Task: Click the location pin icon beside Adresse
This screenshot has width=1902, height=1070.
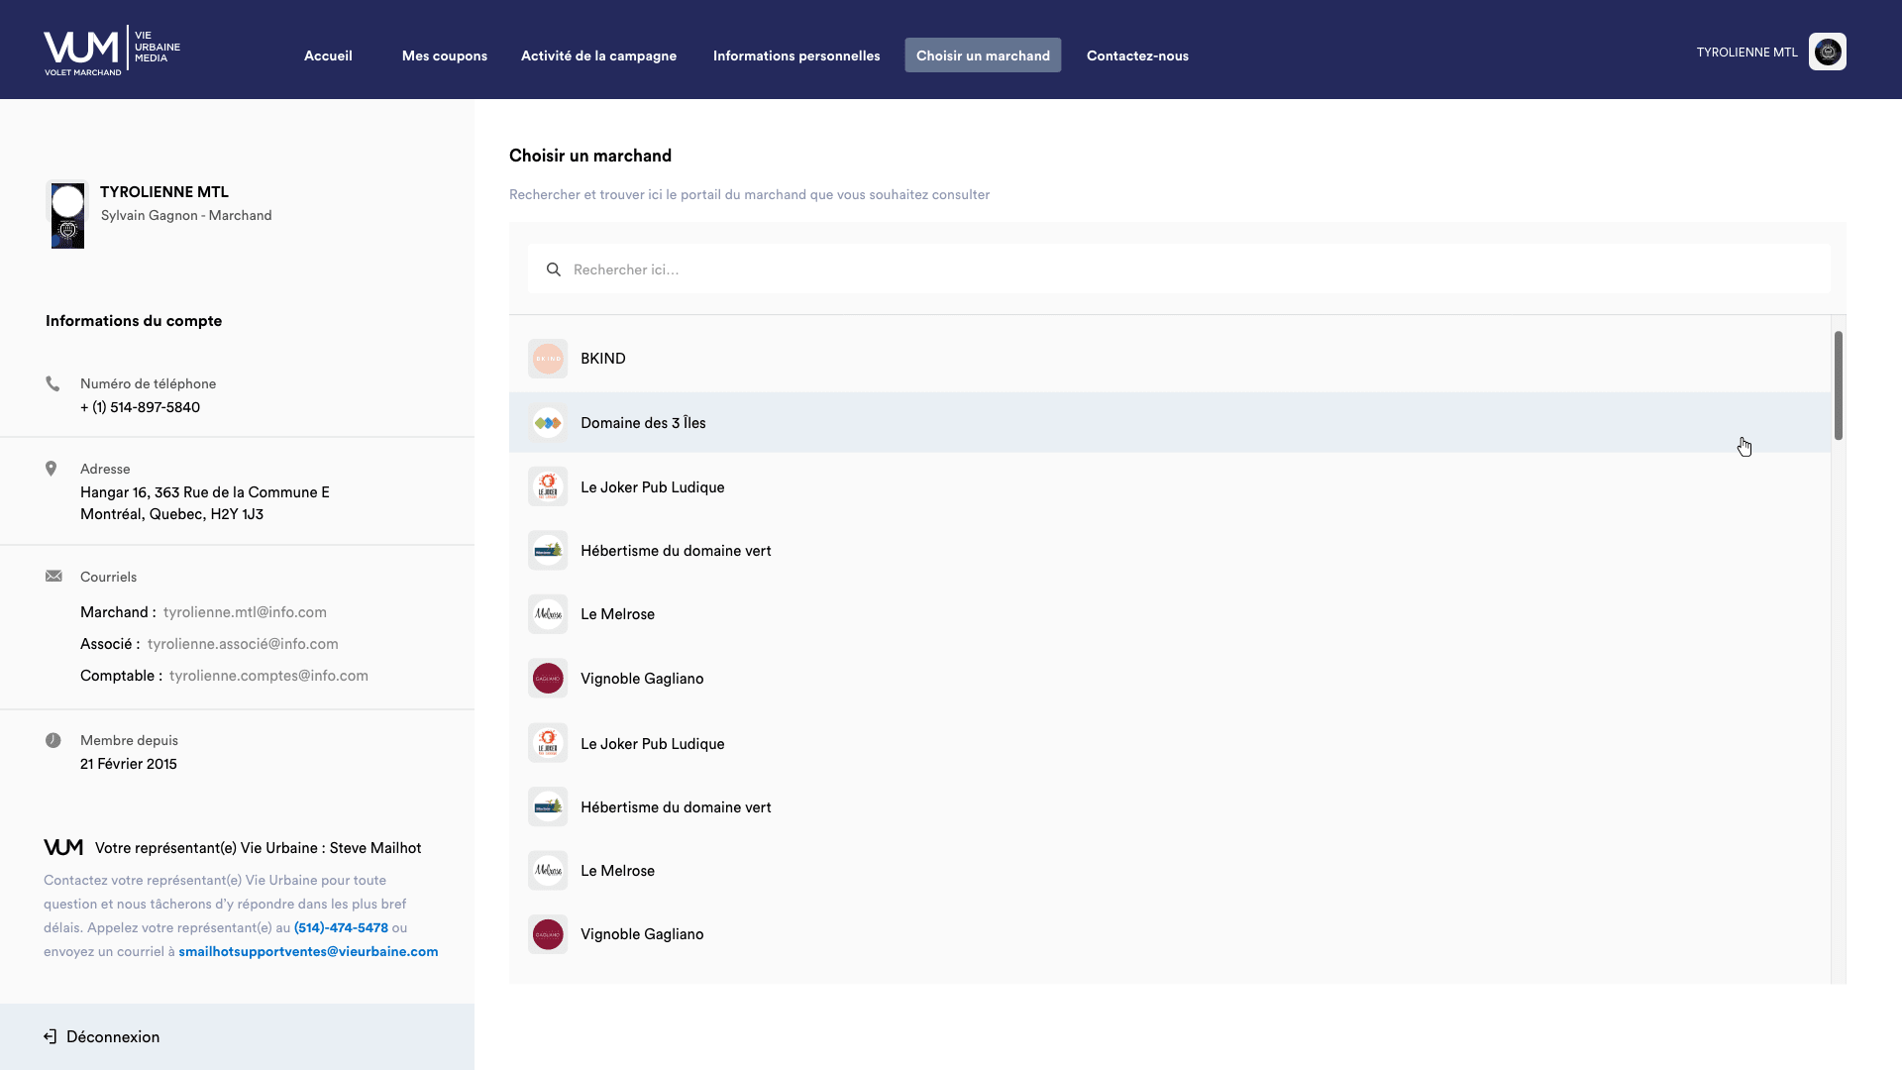Action: (x=52, y=469)
